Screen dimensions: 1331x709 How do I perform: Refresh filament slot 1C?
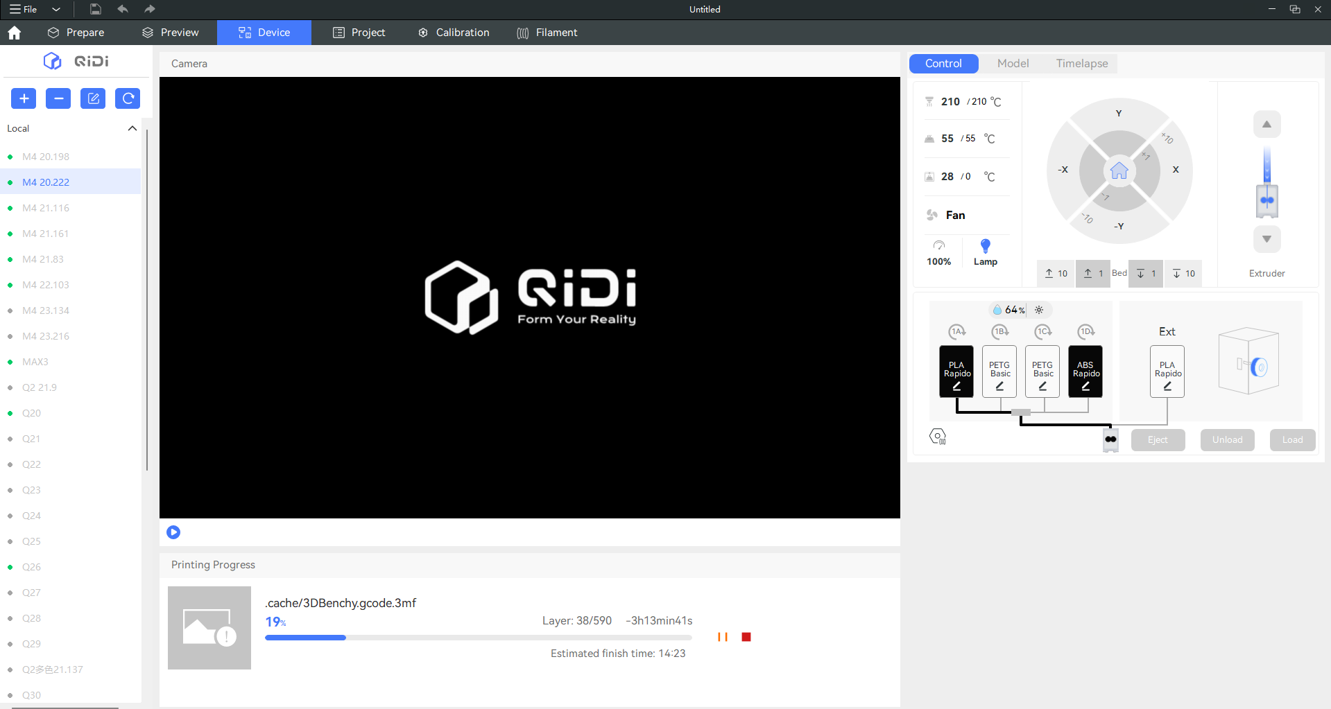(x=1043, y=332)
